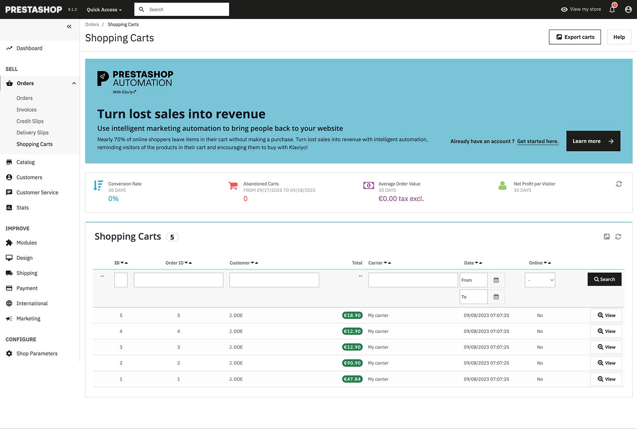The image size is (637, 429).
Task: Refresh the Shopping Carts list
Action: point(618,237)
